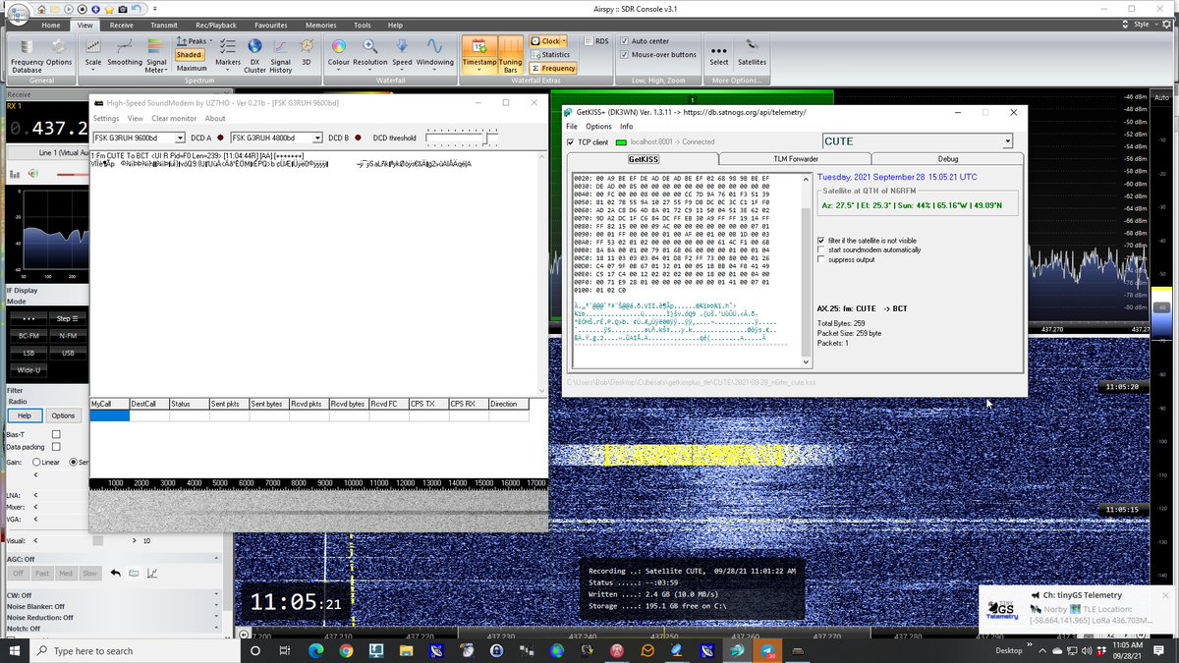Open Signal History in the ribbon
Screen dimensions: 1179x663
(x=281, y=55)
